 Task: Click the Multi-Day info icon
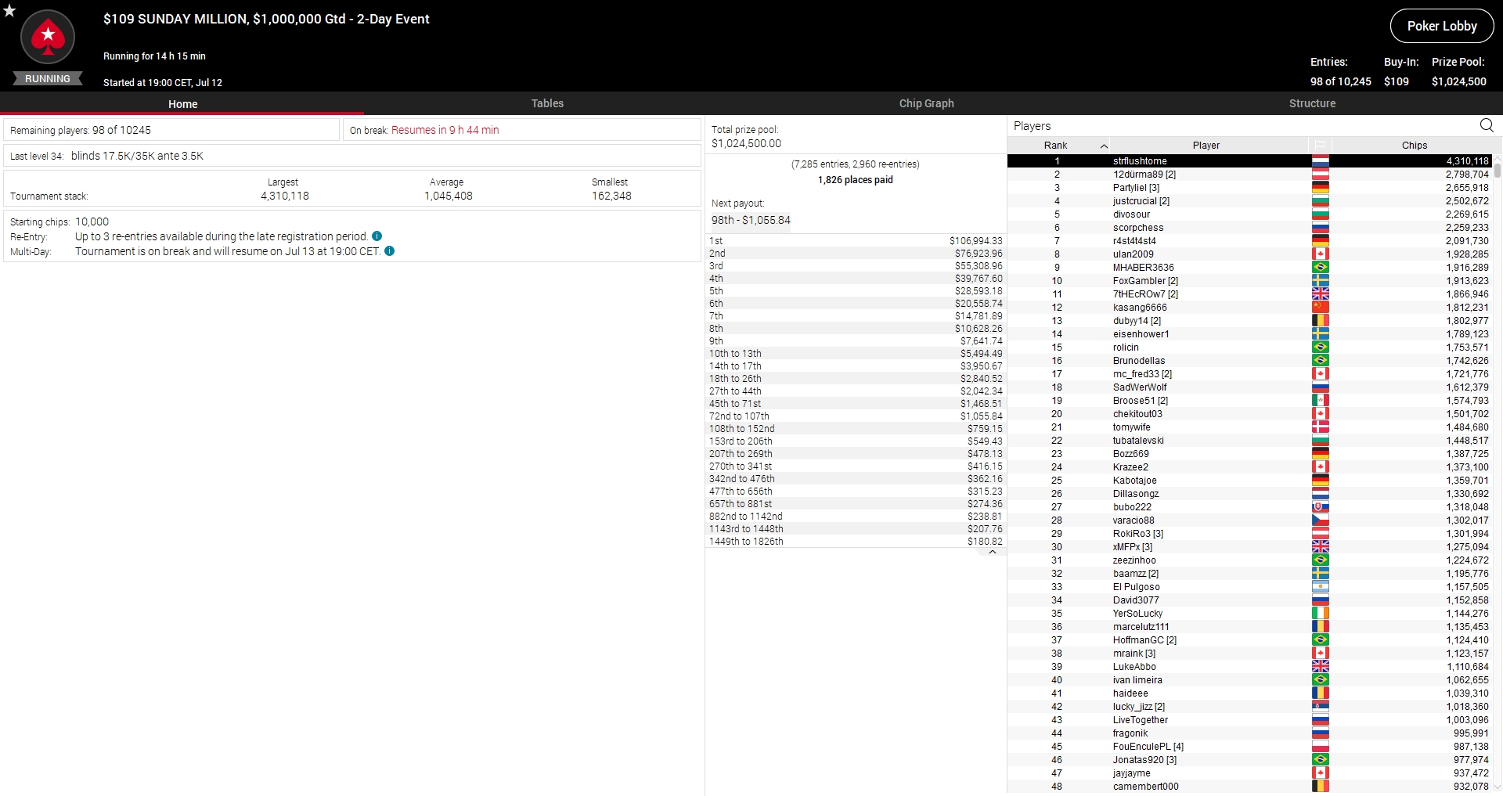point(390,251)
